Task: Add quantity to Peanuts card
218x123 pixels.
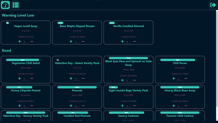Action: [x=71, y=106]
